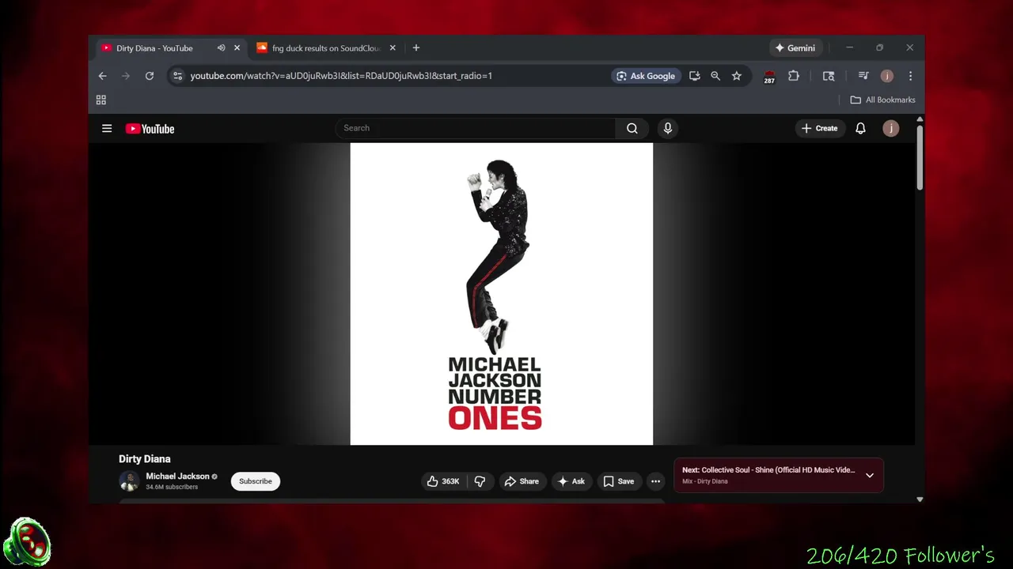Click the Michael Jackson Number Ones video
This screenshot has width=1013, height=569.
point(502,294)
